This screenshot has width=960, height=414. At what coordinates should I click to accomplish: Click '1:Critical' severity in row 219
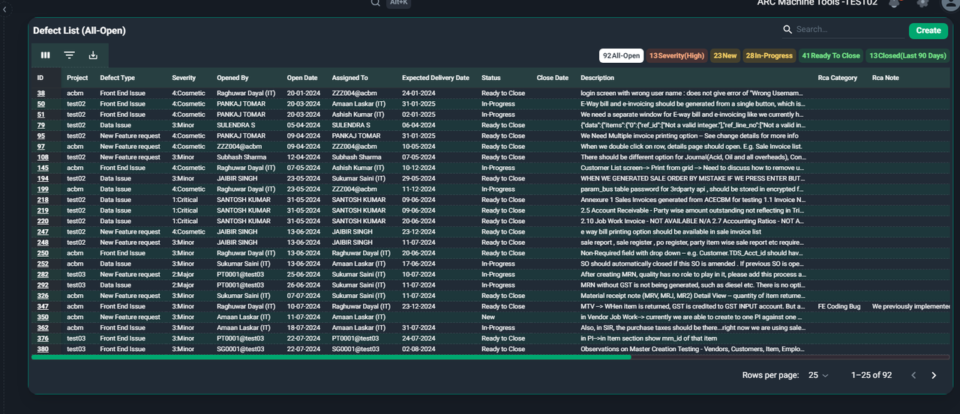point(185,210)
